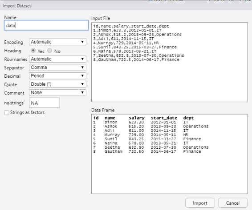Click the input line 1,Simon,623.3,2012-01-01,IT

click(127, 30)
